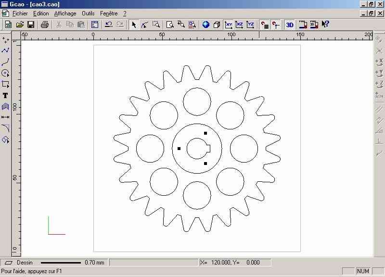Click the gear's left selection handle
The width and height of the screenshot is (385, 277).
pyautogui.click(x=179, y=149)
